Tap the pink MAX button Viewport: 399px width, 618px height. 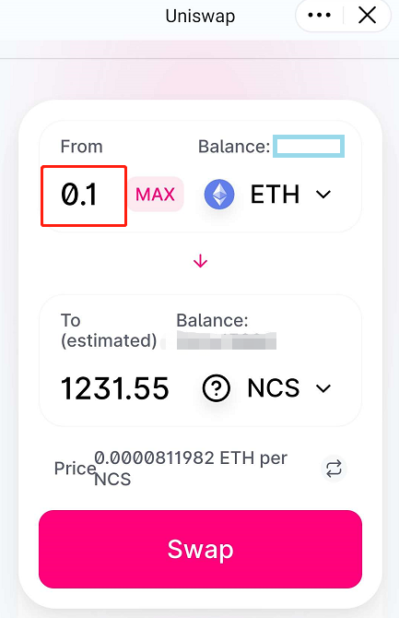[x=156, y=195]
